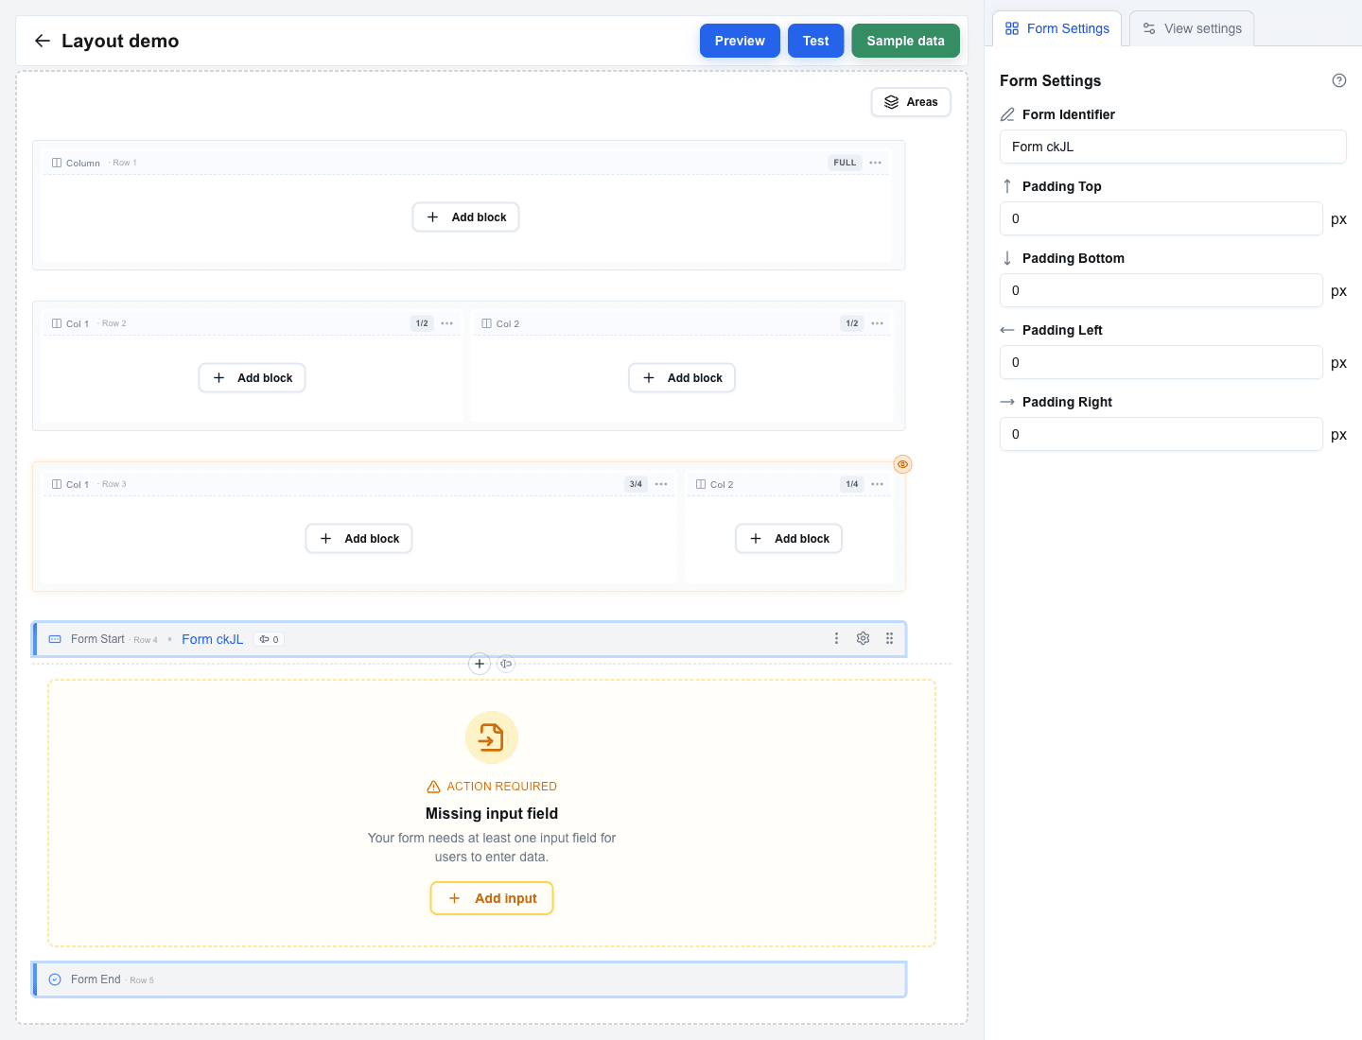Click the drag handle on Form Start row
The image size is (1362, 1040).
click(x=889, y=638)
